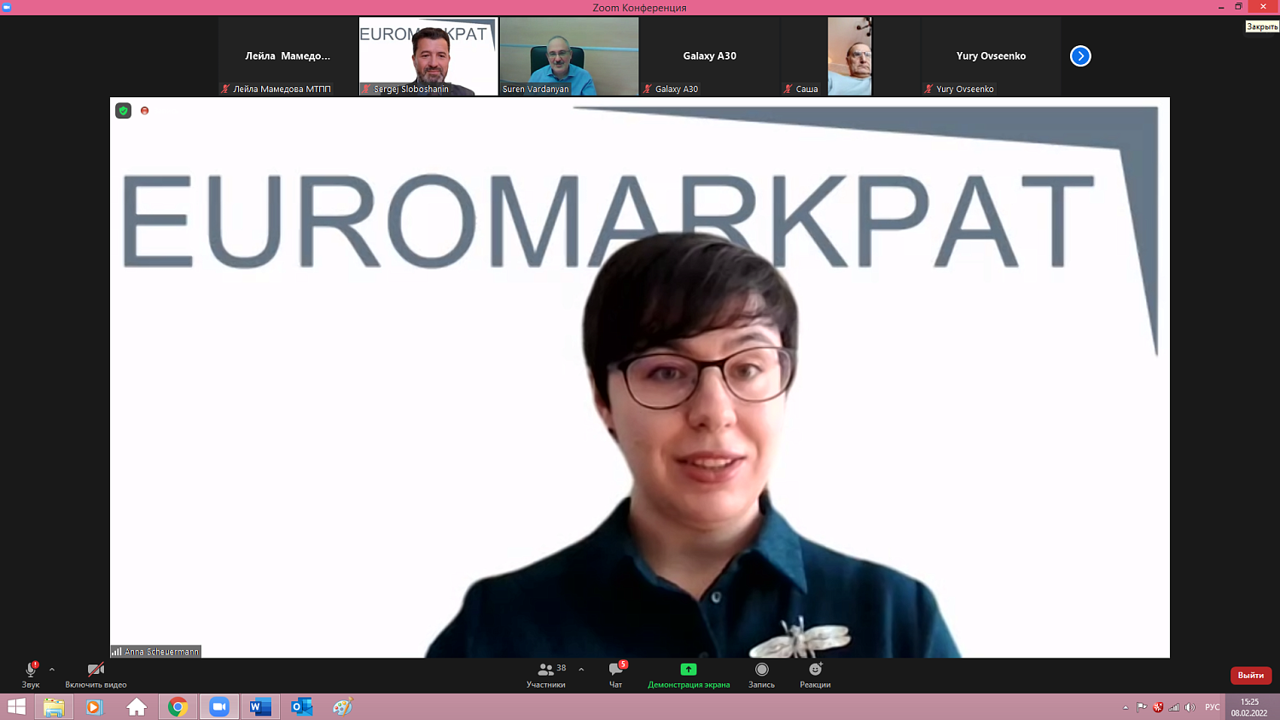Open the media player taskbar icon

[x=95, y=707]
